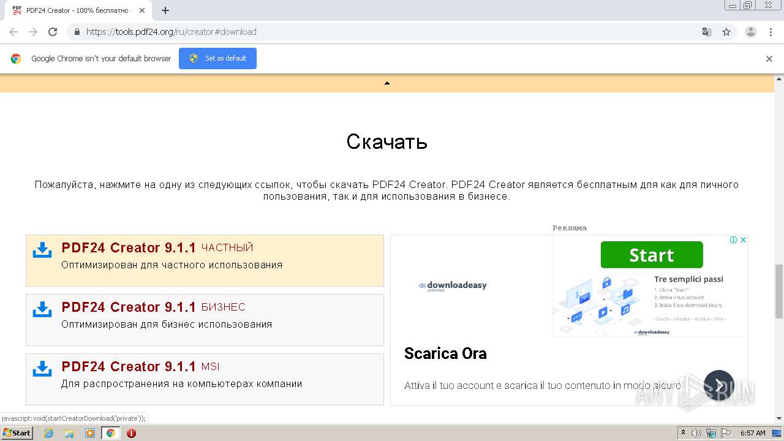
Task: Click the page vertical scrollbar thumb
Action: [779, 292]
